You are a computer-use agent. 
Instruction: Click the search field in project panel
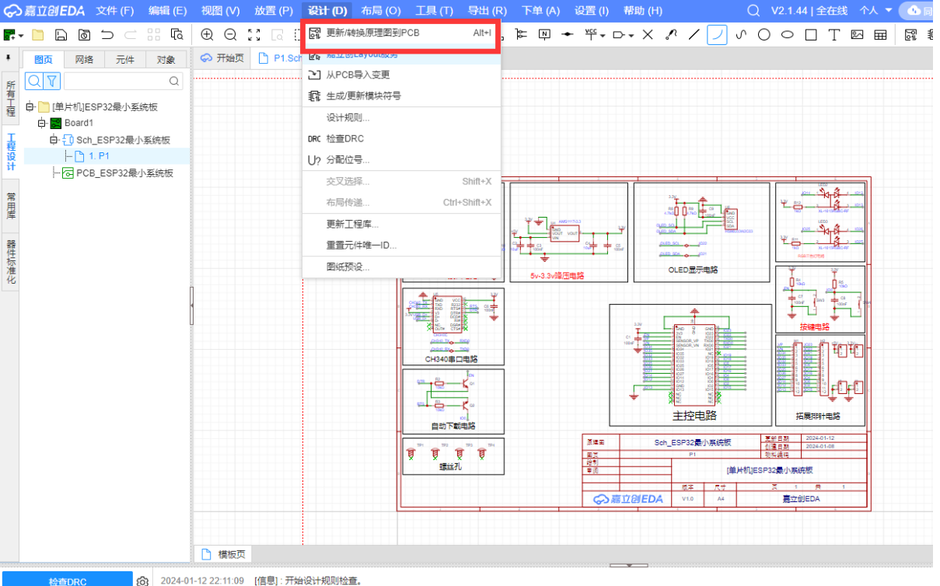point(124,81)
